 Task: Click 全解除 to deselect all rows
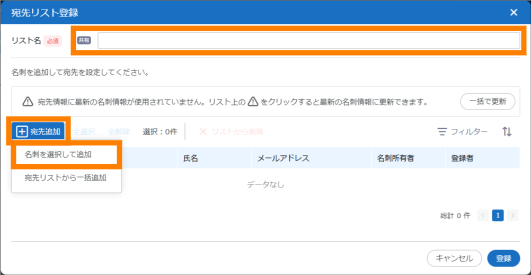(x=119, y=131)
